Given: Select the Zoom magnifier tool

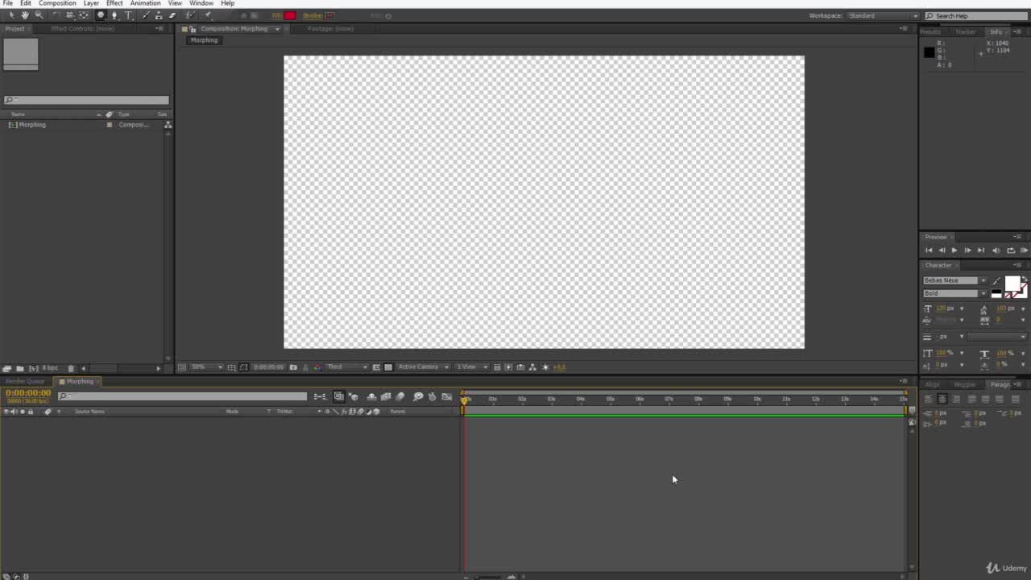Looking at the screenshot, I should [38, 15].
